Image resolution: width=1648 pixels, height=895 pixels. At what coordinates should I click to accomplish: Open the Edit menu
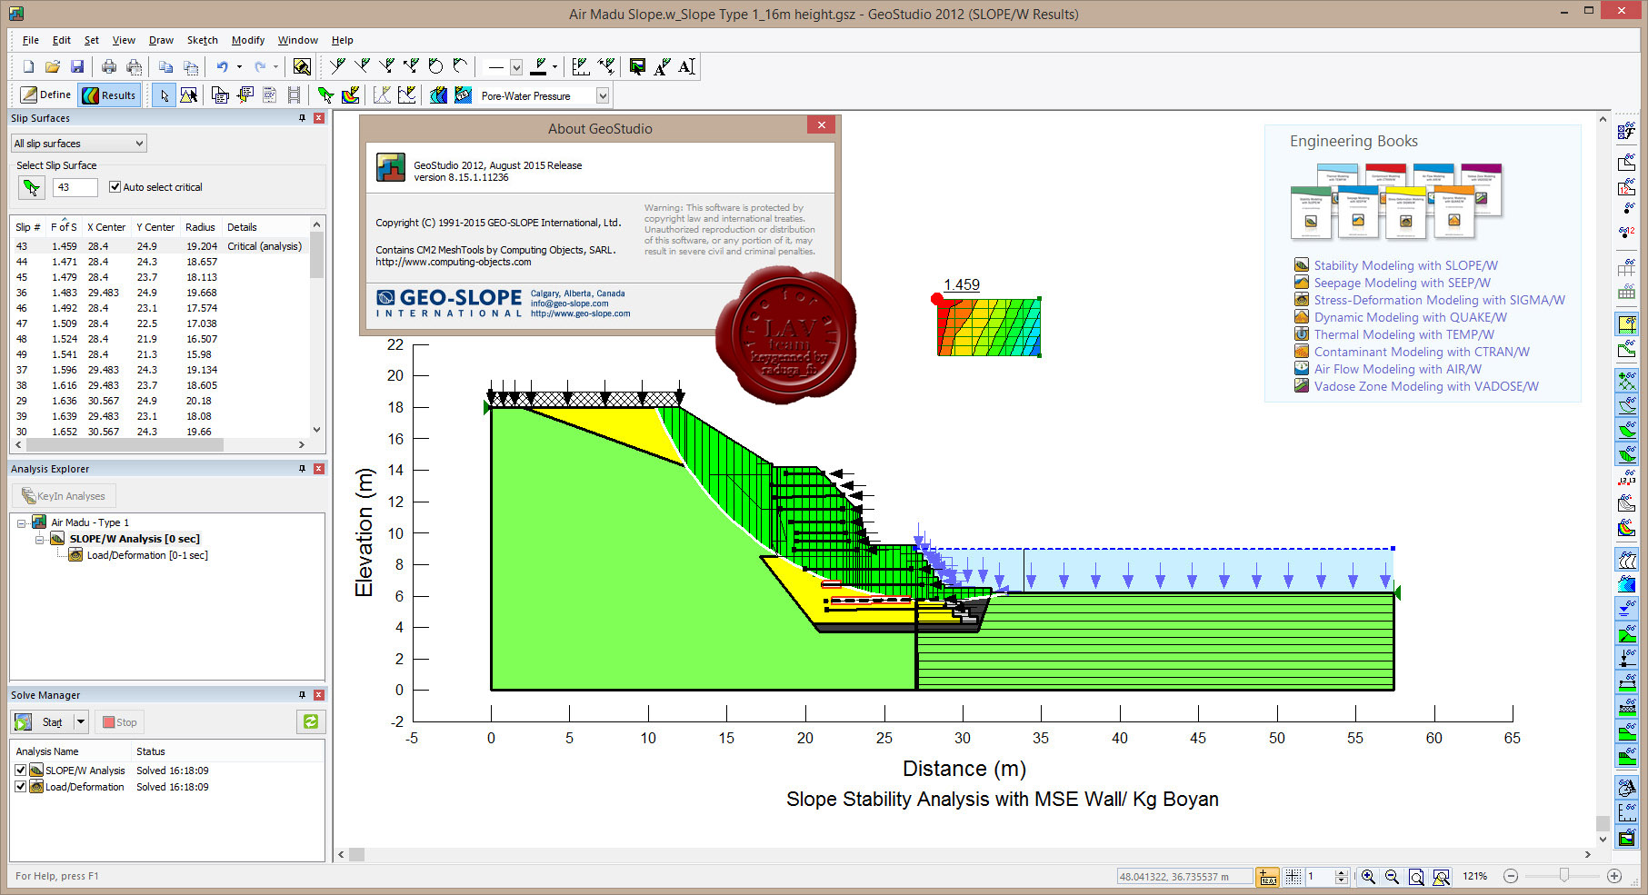tap(62, 40)
